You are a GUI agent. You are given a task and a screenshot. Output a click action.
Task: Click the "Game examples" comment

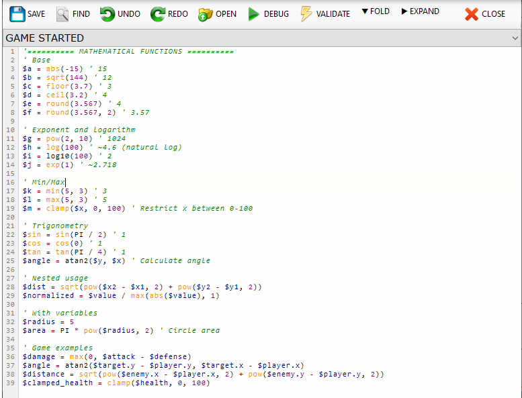(x=58, y=348)
